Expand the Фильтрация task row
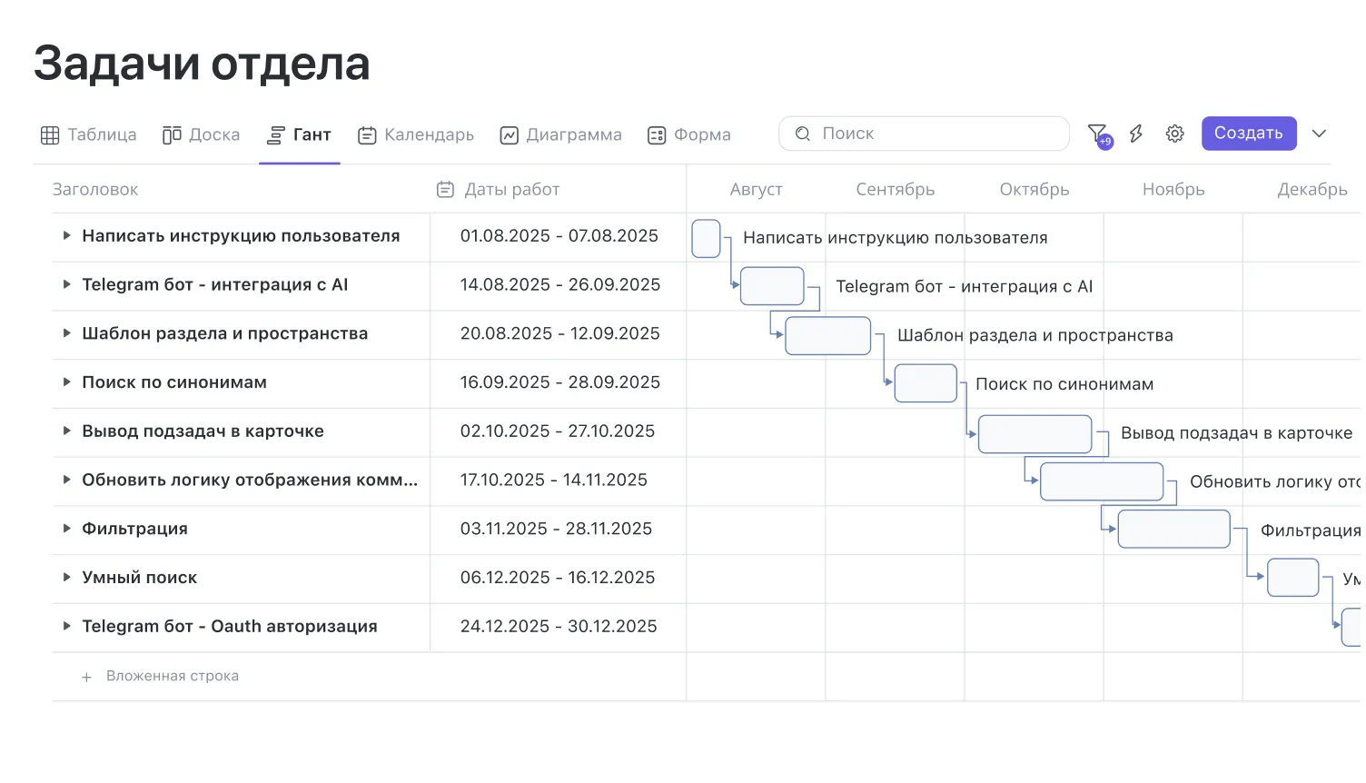The width and height of the screenshot is (1366, 783). tap(66, 529)
